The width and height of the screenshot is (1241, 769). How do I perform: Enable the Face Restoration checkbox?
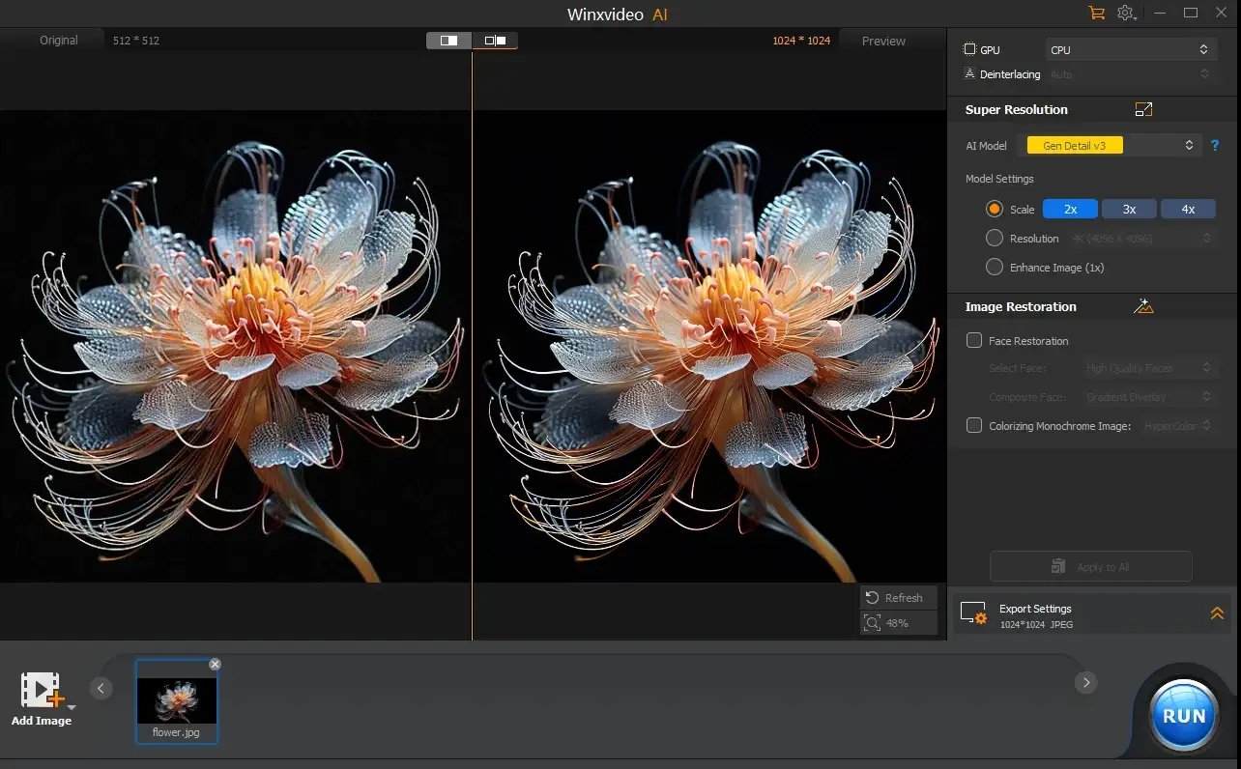click(x=974, y=340)
